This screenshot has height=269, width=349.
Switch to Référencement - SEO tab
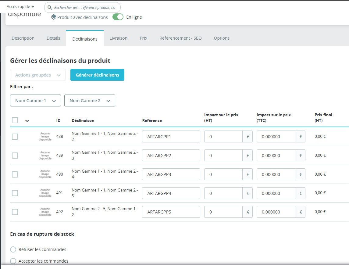pos(180,38)
